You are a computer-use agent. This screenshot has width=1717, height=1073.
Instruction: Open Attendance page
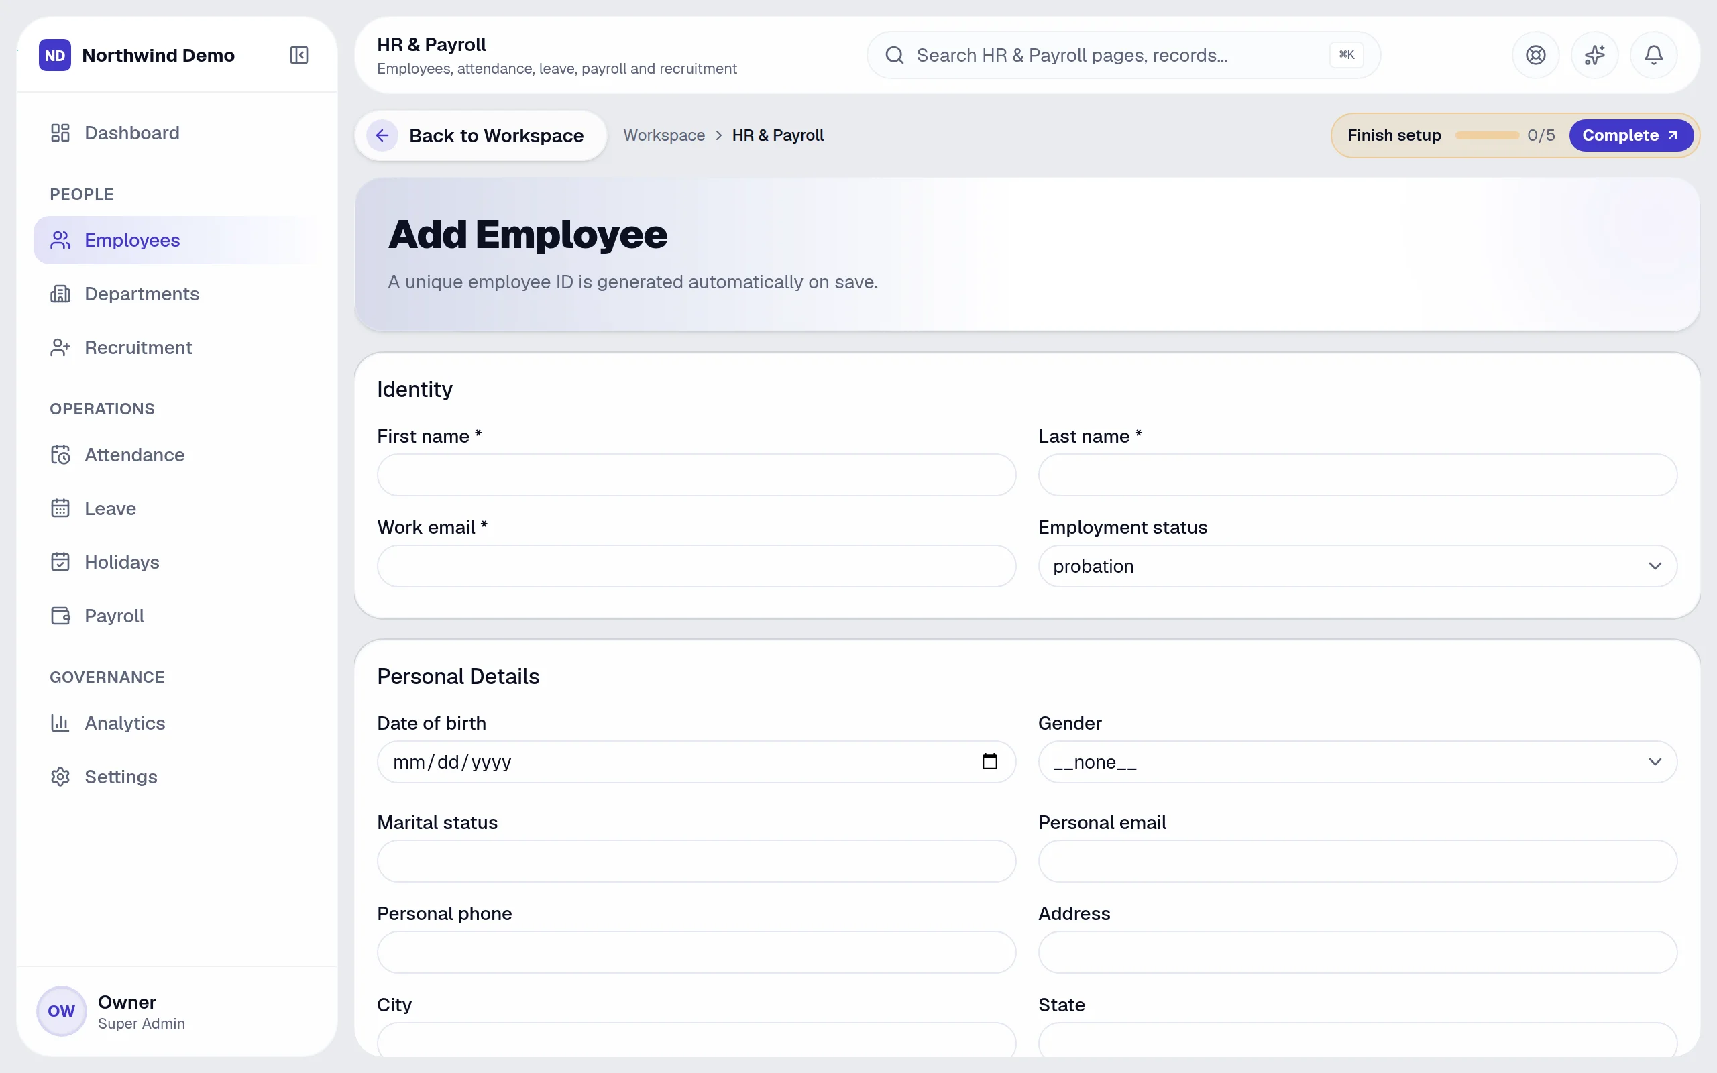point(177,455)
